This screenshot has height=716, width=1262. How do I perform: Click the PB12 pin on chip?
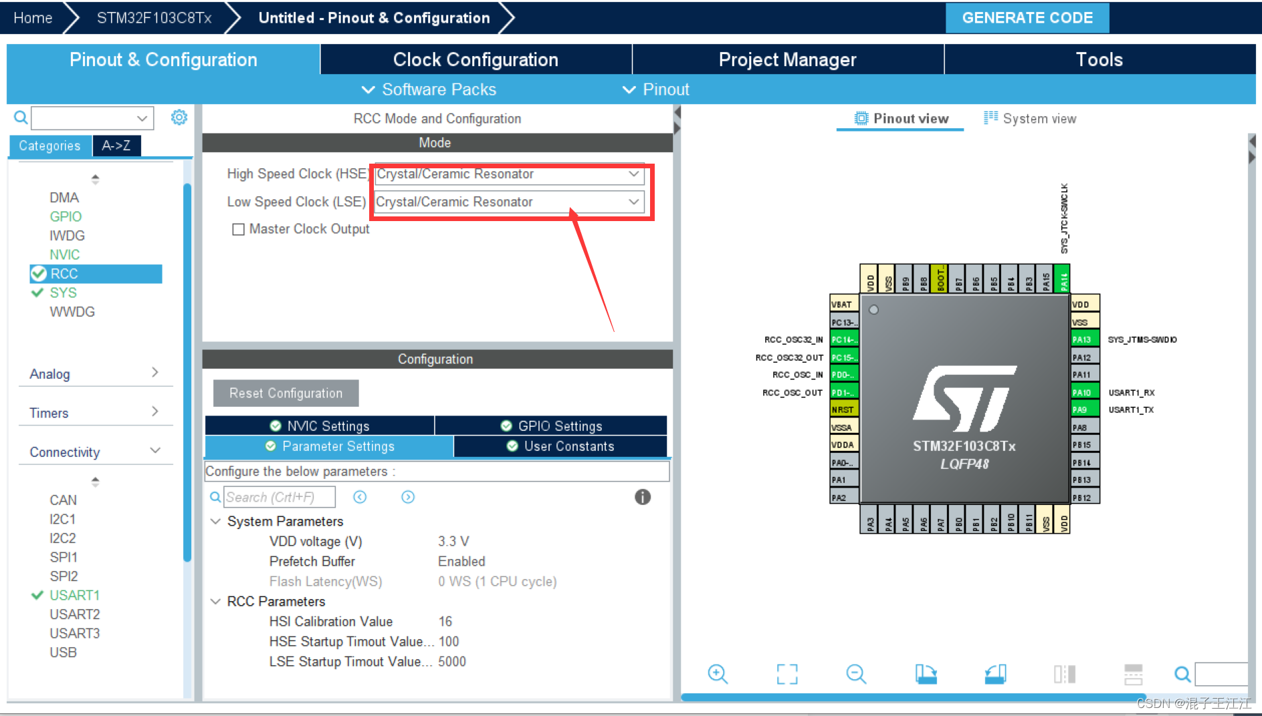click(1085, 498)
